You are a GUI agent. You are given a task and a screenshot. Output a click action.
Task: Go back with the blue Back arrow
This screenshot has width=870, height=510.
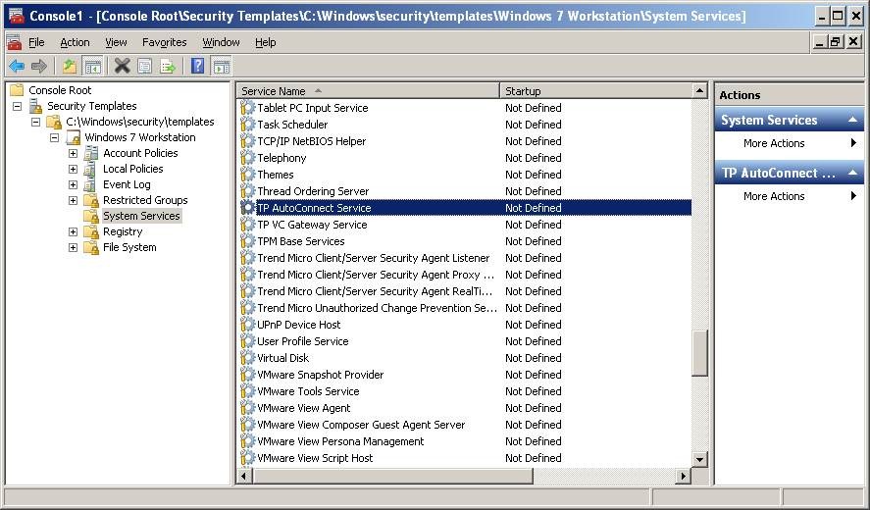point(17,67)
